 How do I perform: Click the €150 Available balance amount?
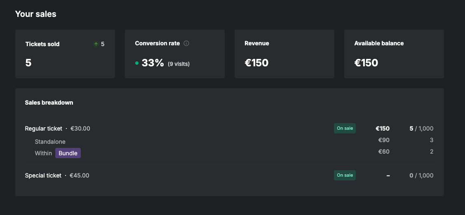[366, 63]
